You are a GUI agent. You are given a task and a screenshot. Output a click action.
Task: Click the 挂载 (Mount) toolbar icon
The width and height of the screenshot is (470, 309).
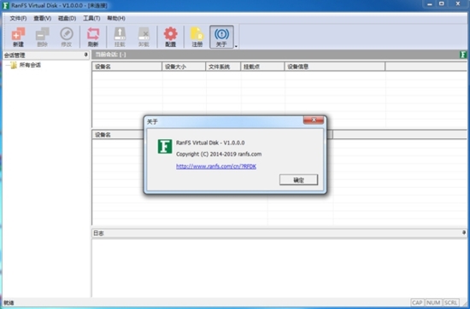(120, 37)
